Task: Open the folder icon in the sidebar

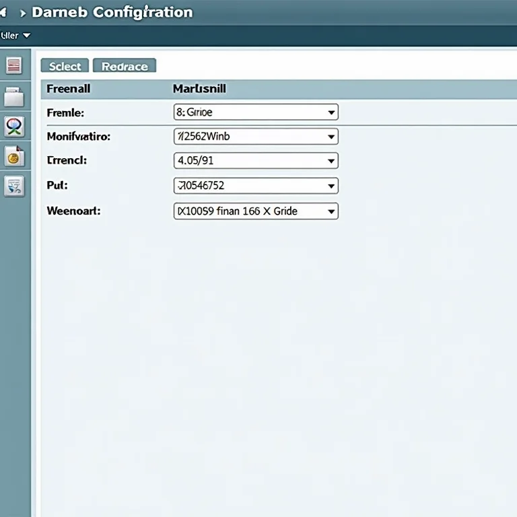Action: tap(14, 97)
